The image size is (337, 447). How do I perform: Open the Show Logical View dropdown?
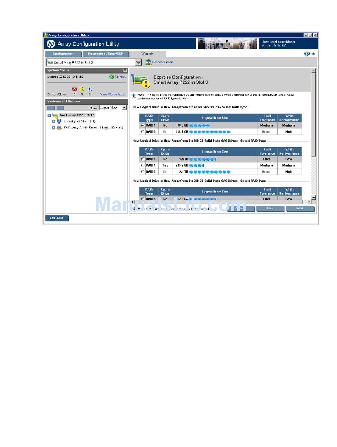tap(124, 107)
